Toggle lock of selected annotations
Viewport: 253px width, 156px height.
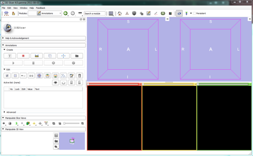point(31,75)
